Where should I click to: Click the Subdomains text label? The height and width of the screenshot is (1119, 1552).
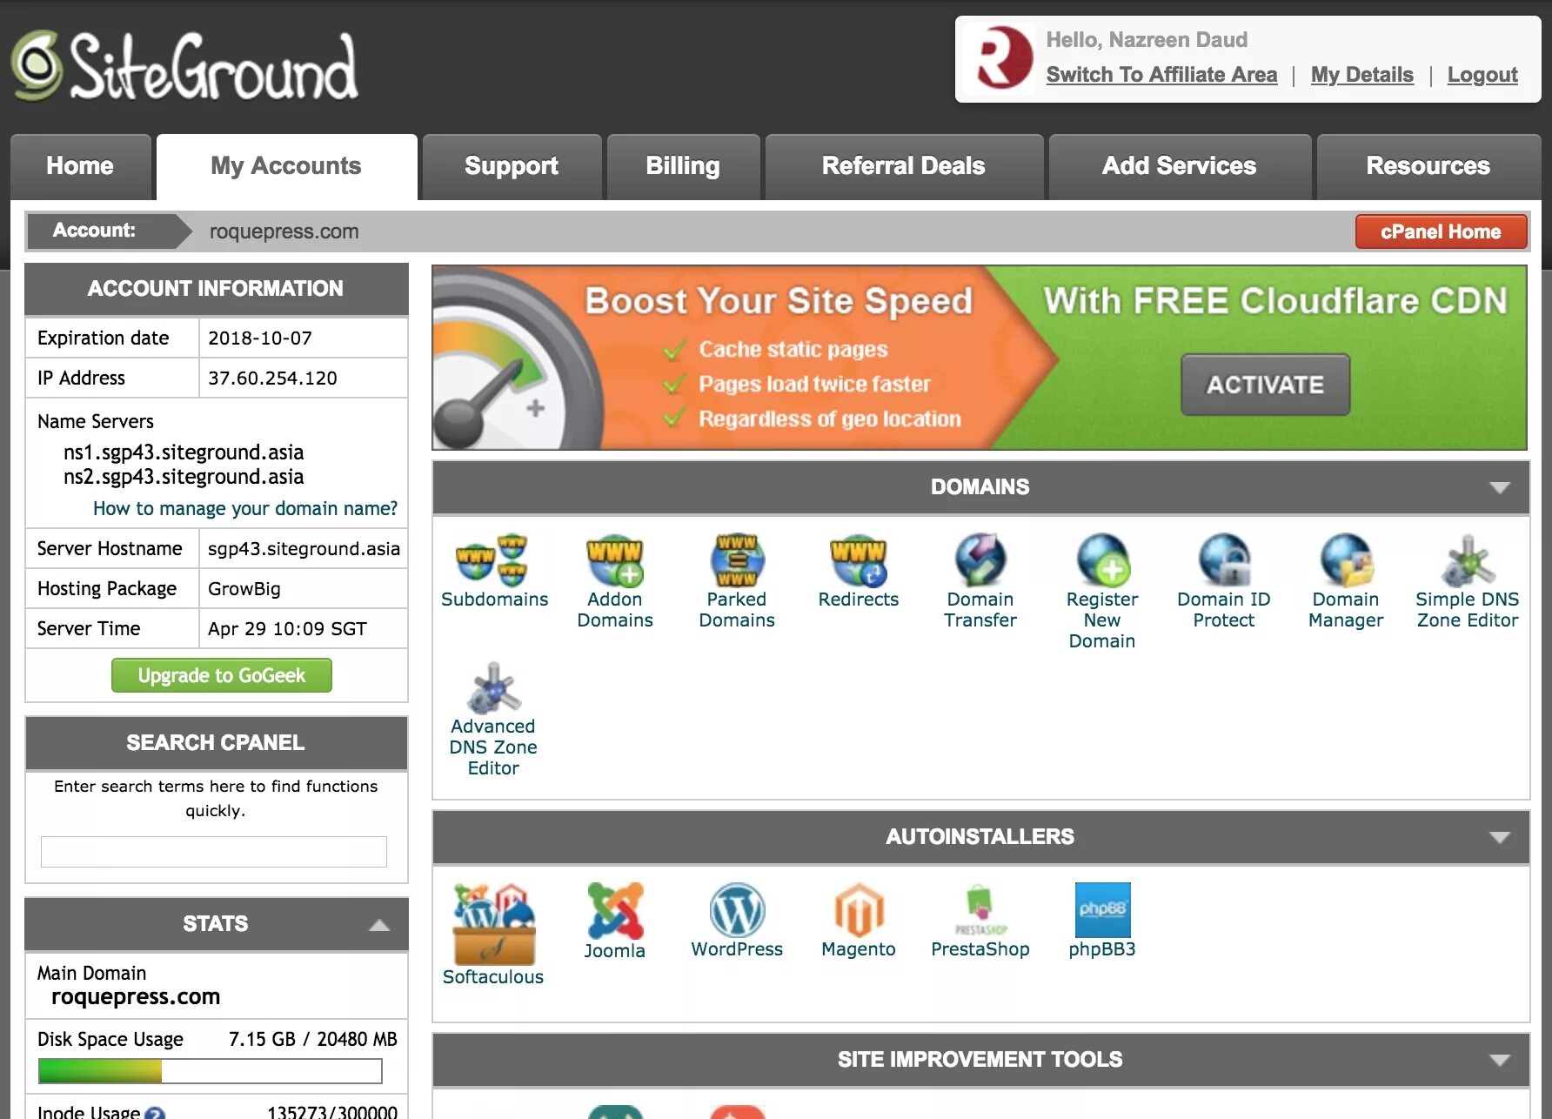pos(494,600)
